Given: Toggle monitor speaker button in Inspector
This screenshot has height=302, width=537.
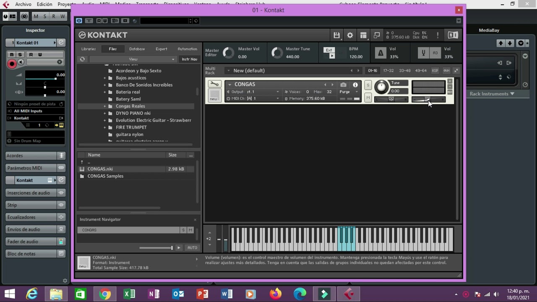Looking at the screenshot, I should coord(21,62).
